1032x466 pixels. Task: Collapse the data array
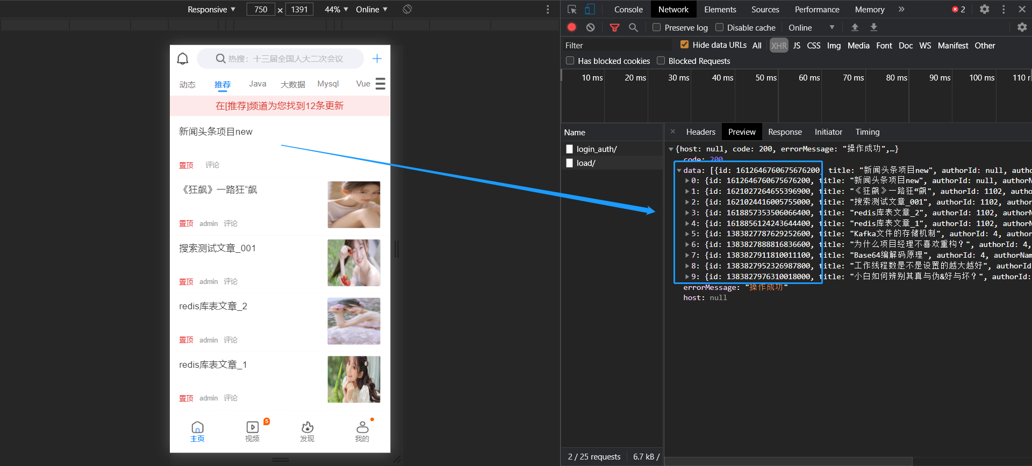click(x=679, y=171)
